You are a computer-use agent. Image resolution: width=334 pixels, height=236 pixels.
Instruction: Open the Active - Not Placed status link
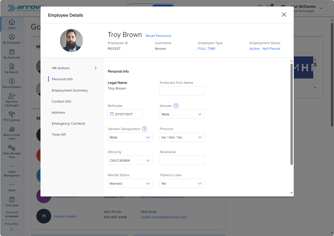pos(265,48)
